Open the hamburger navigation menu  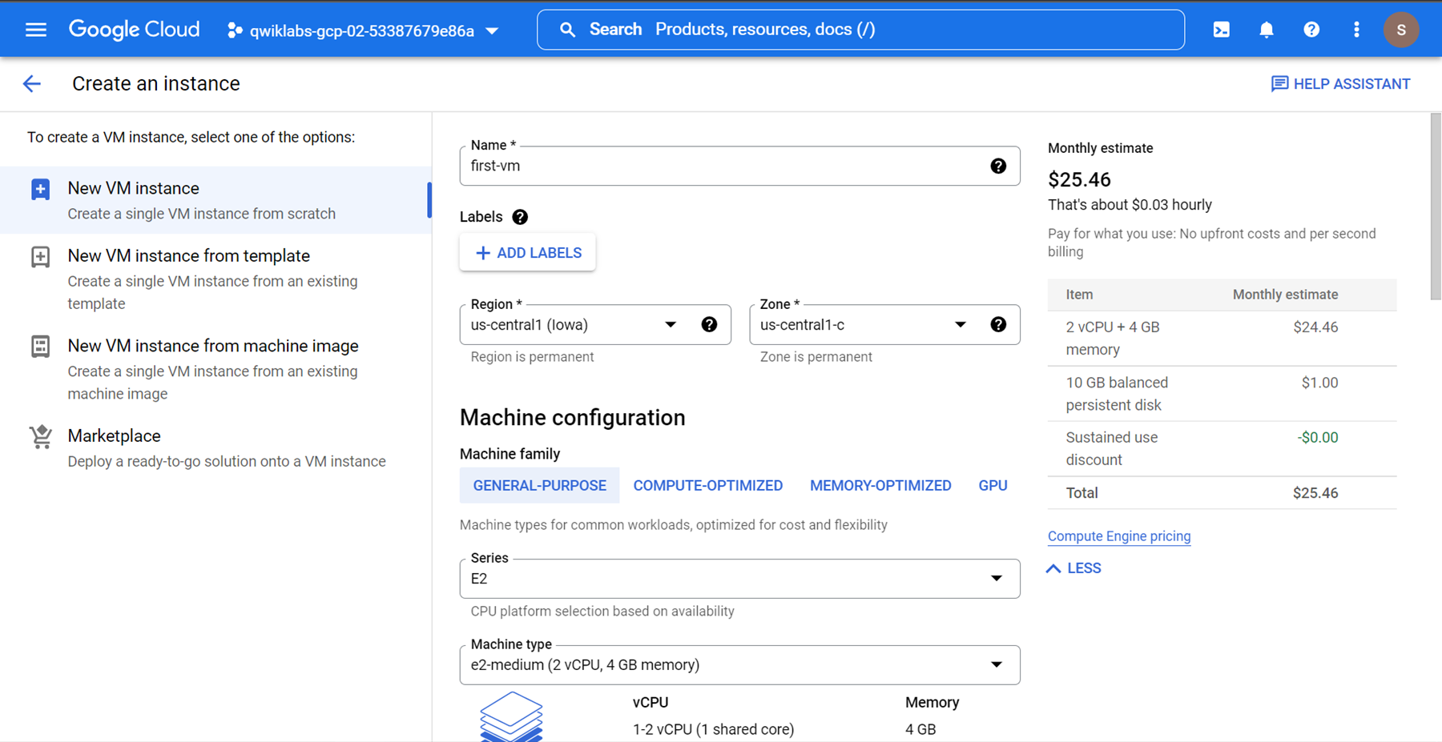coord(36,30)
